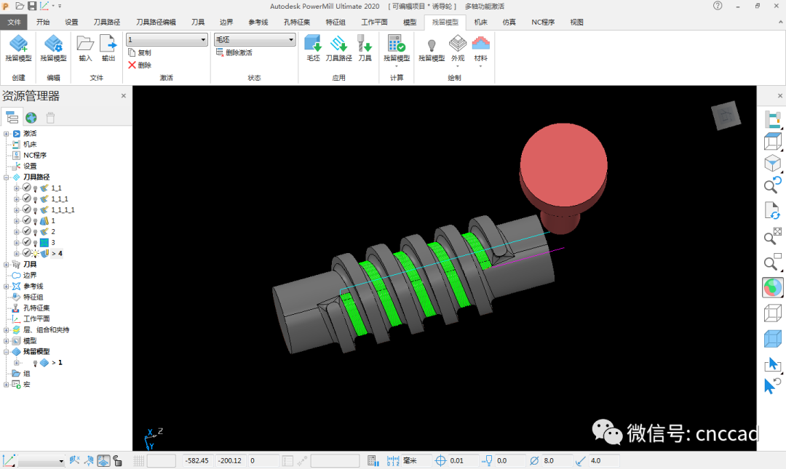Open the active stock model dropdown showing 1
This screenshot has width=786, height=469.
167,39
